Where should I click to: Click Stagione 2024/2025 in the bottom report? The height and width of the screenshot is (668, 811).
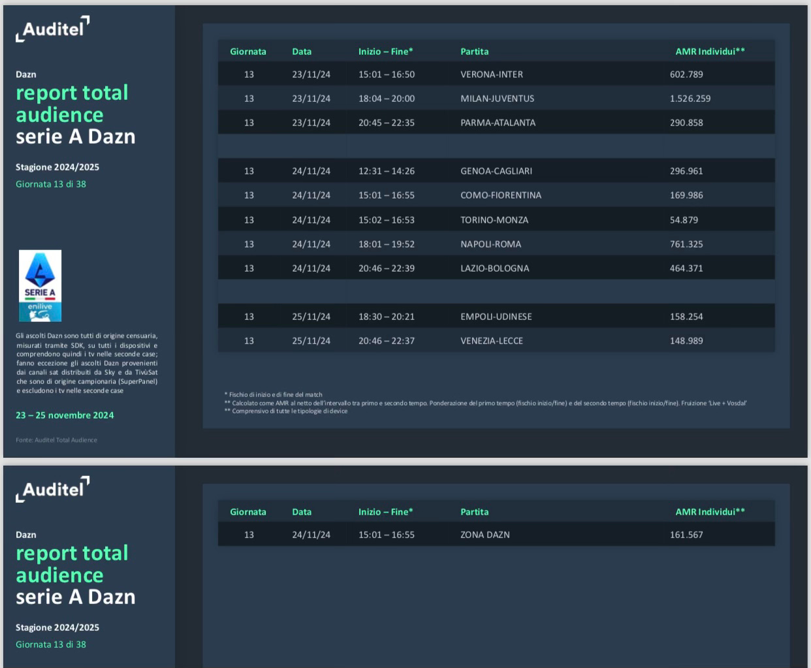57,628
